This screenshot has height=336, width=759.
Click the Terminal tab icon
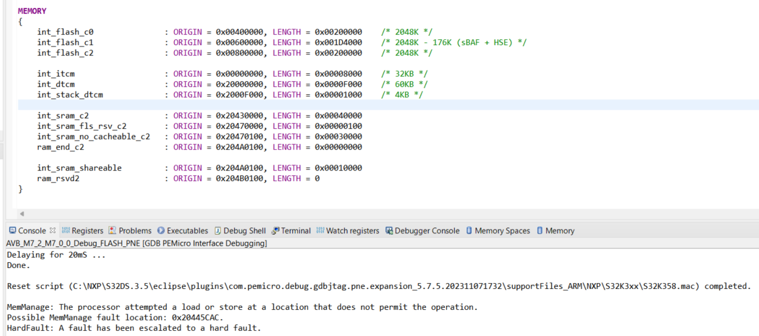275,231
